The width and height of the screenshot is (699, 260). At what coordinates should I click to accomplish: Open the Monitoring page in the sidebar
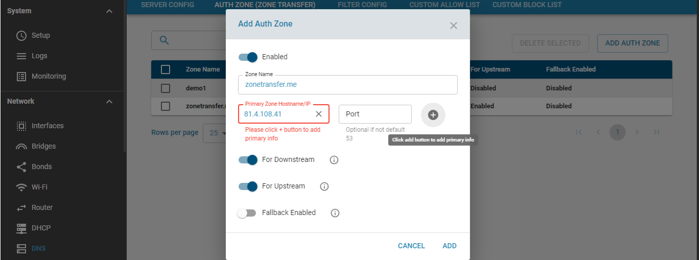click(49, 76)
